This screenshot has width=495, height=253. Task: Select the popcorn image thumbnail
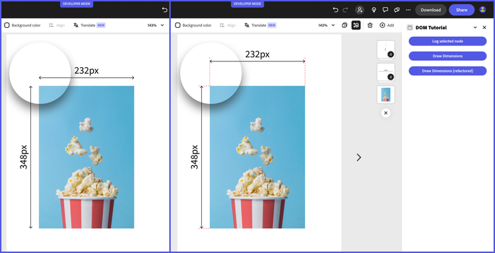(x=386, y=94)
